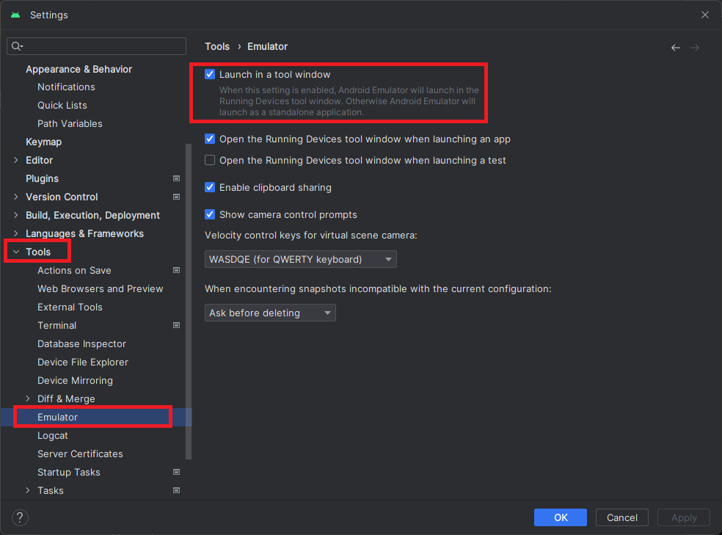The height and width of the screenshot is (535, 722).
Task: Focus the settings search field
Action: (x=96, y=46)
